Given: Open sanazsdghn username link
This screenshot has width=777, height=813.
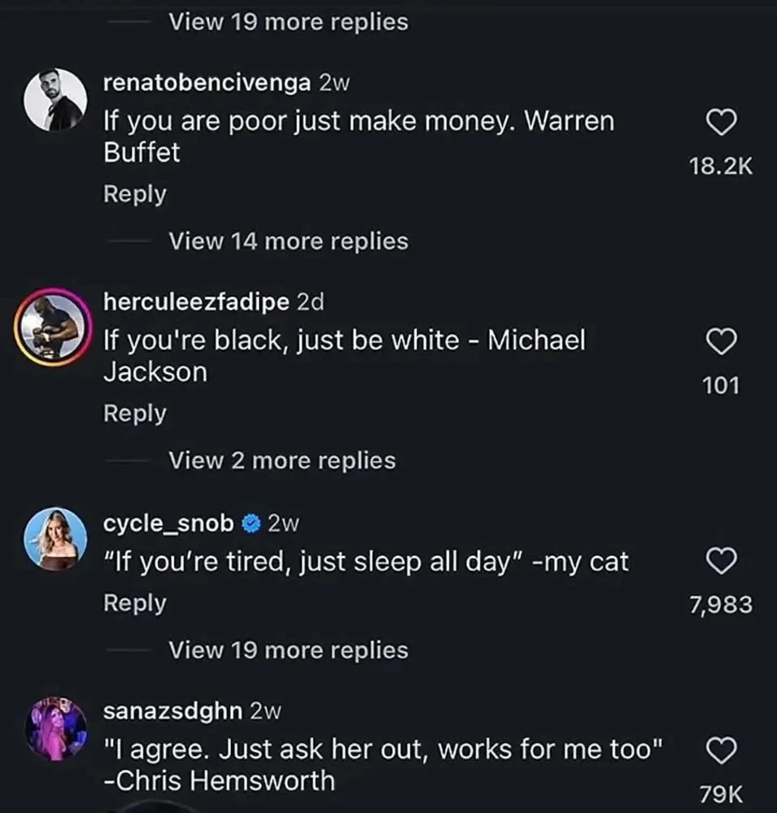Looking at the screenshot, I should (172, 711).
